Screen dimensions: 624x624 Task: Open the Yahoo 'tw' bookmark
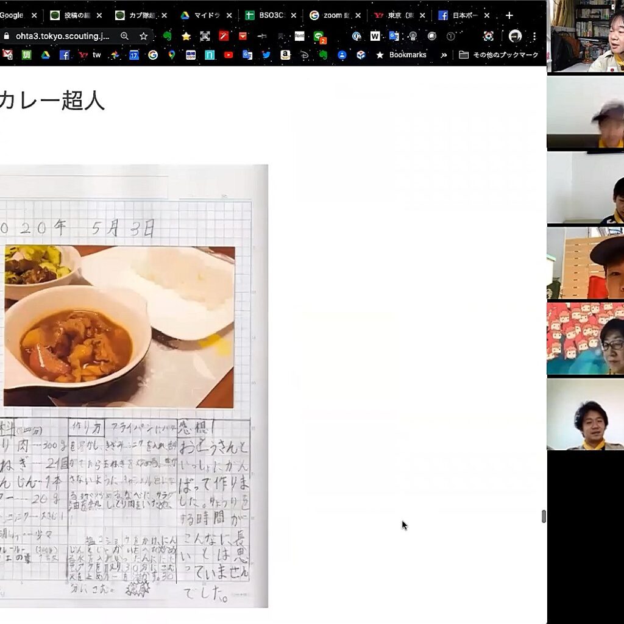[x=90, y=55]
